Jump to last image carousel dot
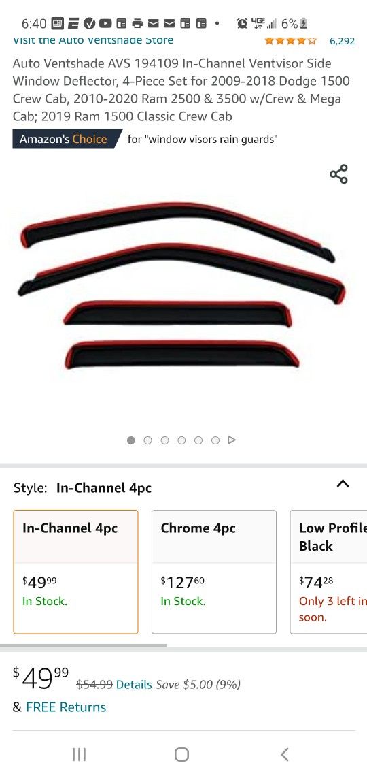Screen dimensions: 367x776 point(215,440)
